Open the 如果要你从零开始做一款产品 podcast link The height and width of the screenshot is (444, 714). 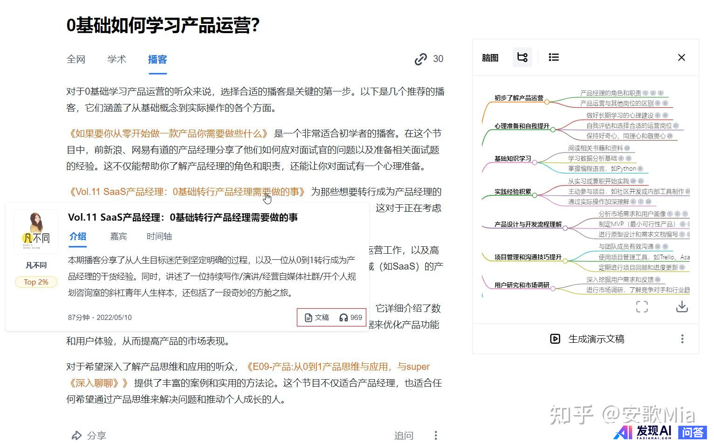click(x=168, y=134)
